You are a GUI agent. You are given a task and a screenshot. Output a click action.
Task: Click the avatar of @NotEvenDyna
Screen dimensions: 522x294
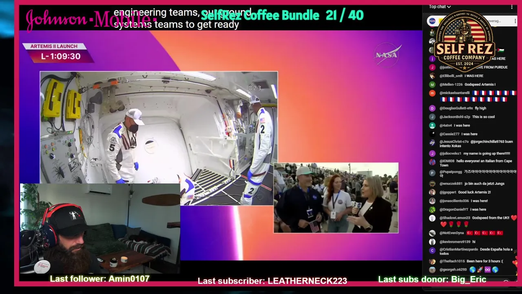432,233
